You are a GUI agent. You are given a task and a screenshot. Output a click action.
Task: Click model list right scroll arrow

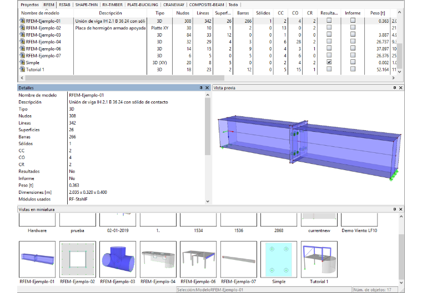point(393,78)
